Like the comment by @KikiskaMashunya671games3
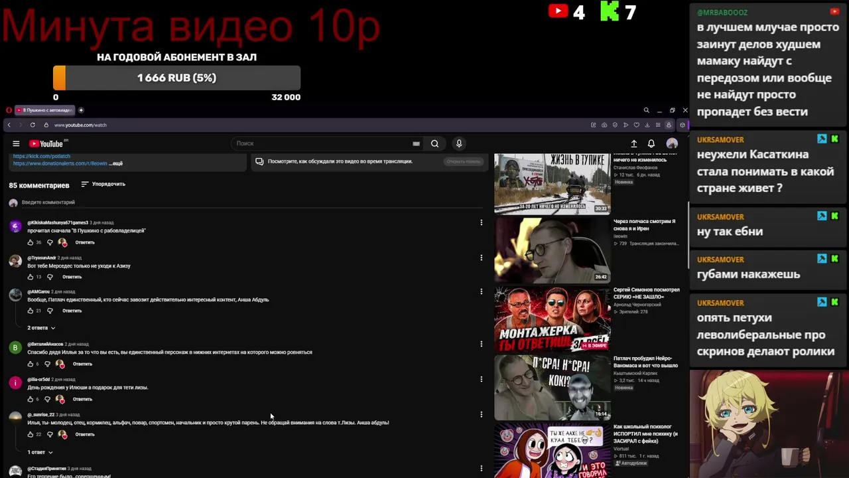The width and height of the screenshot is (849, 478). click(30, 242)
